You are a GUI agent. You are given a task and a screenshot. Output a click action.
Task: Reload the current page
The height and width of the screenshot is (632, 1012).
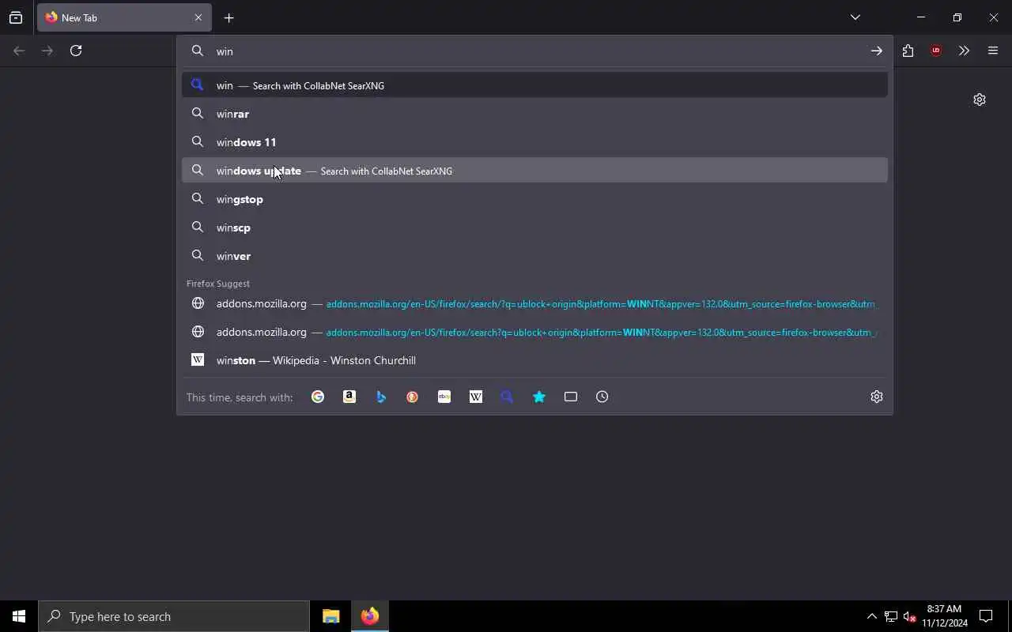76,51
